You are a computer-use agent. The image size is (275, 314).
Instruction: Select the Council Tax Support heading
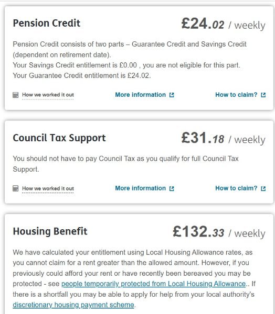(x=59, y=138)
